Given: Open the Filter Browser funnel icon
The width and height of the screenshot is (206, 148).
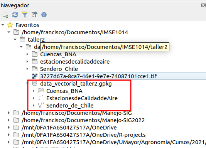Looking at the screenshot, I should [x=25, y=15].
